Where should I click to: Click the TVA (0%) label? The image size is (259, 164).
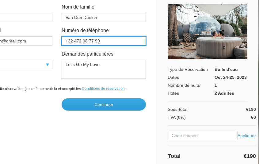point(177,117)
